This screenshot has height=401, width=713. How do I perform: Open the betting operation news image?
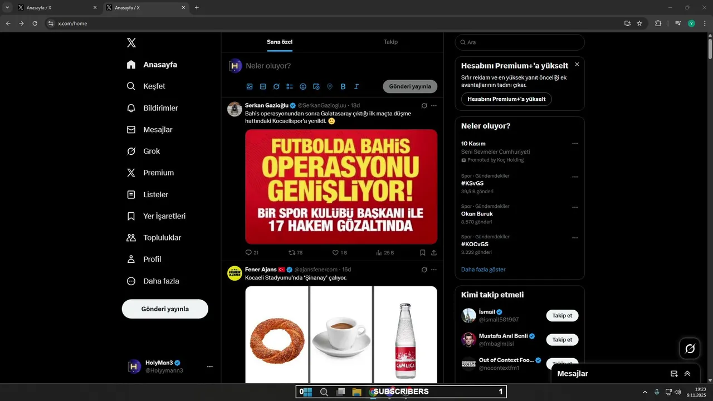coord(341,187)
